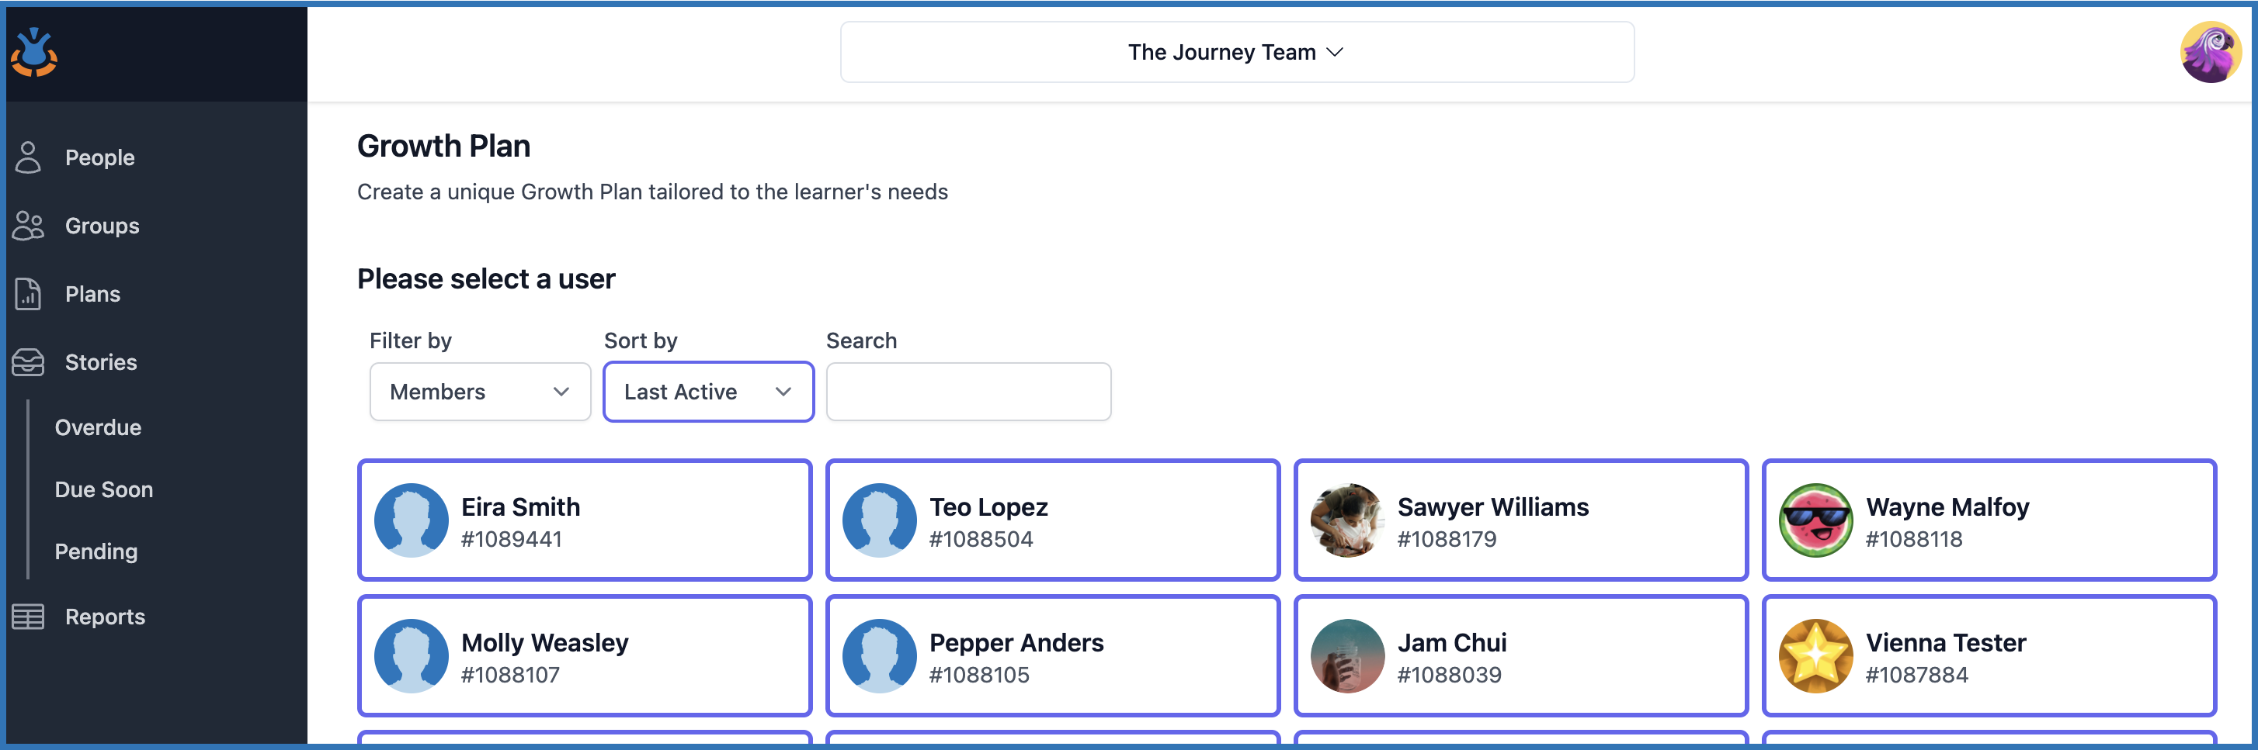Navigate to Pending stories
Image resolution: width=2258 pixels, height=750 pixels.
point(96,552)
